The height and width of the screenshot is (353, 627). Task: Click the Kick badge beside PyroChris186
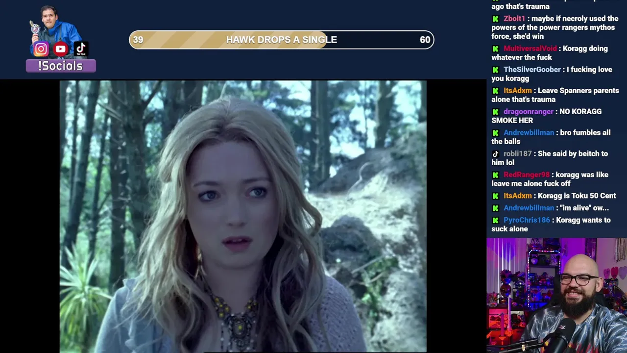495,221
